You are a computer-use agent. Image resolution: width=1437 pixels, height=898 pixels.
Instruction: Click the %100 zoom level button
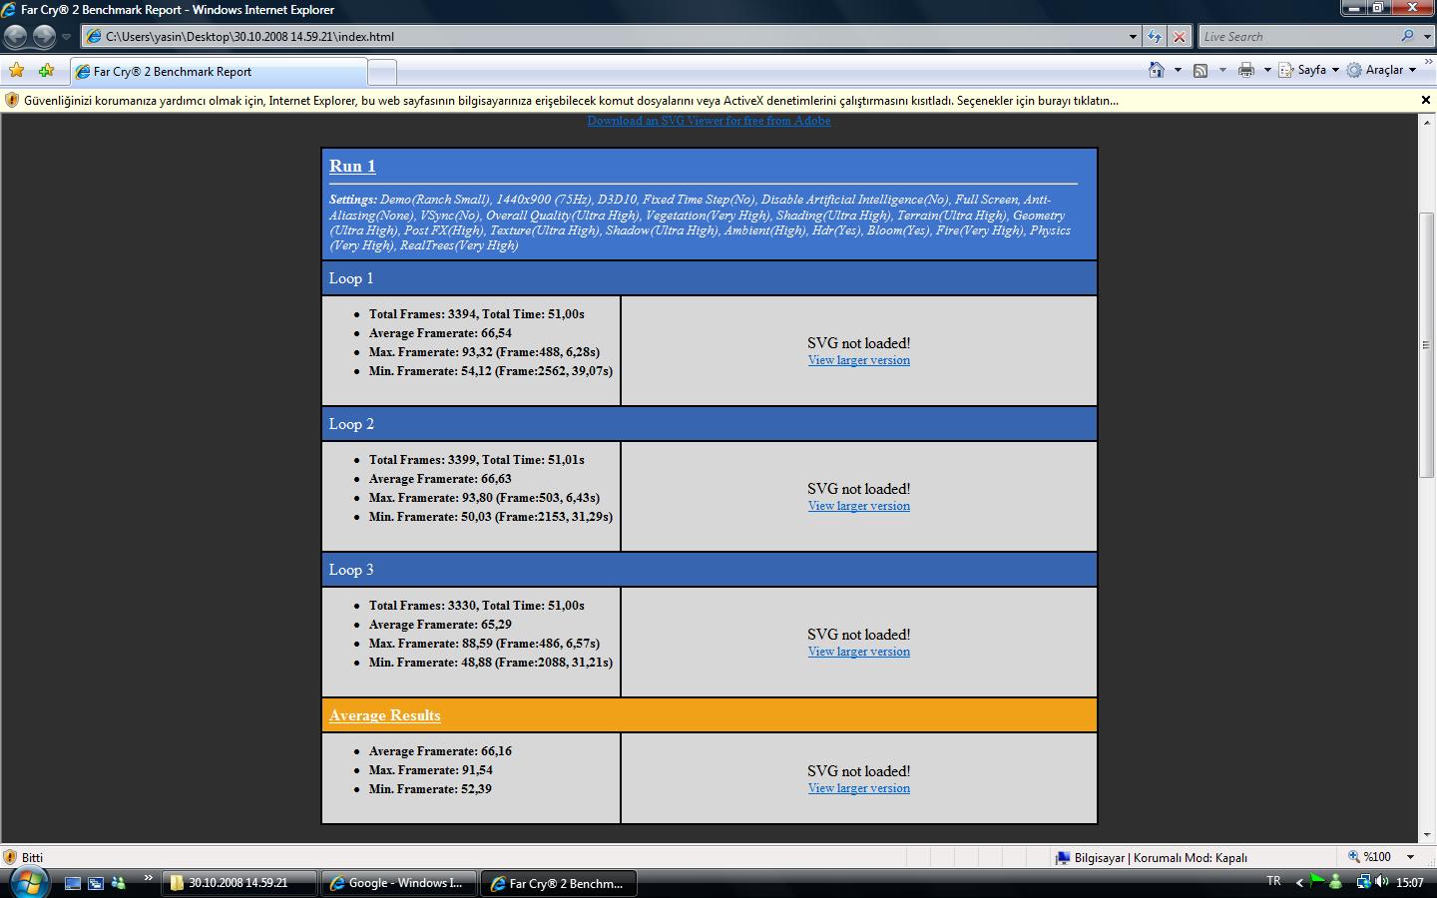[1370, 857]
